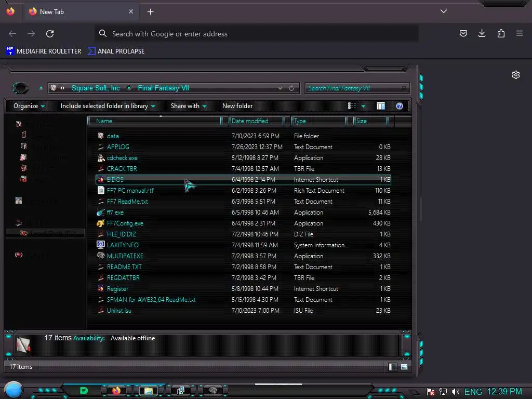
Task: Click Firefox taskbar icon
Action: pos(116,391)
